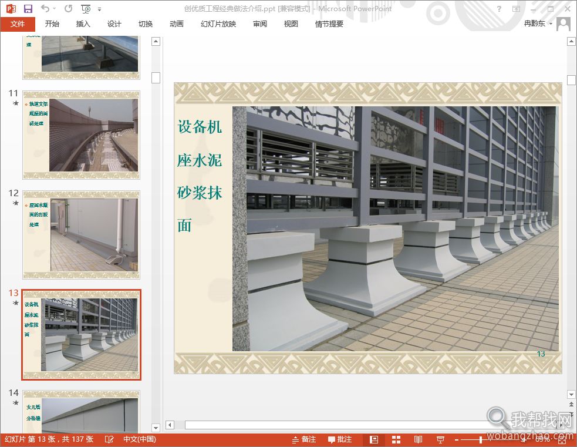
Task: Select slide 13 thumbnail in slide panel
Action: pos(82,335)
